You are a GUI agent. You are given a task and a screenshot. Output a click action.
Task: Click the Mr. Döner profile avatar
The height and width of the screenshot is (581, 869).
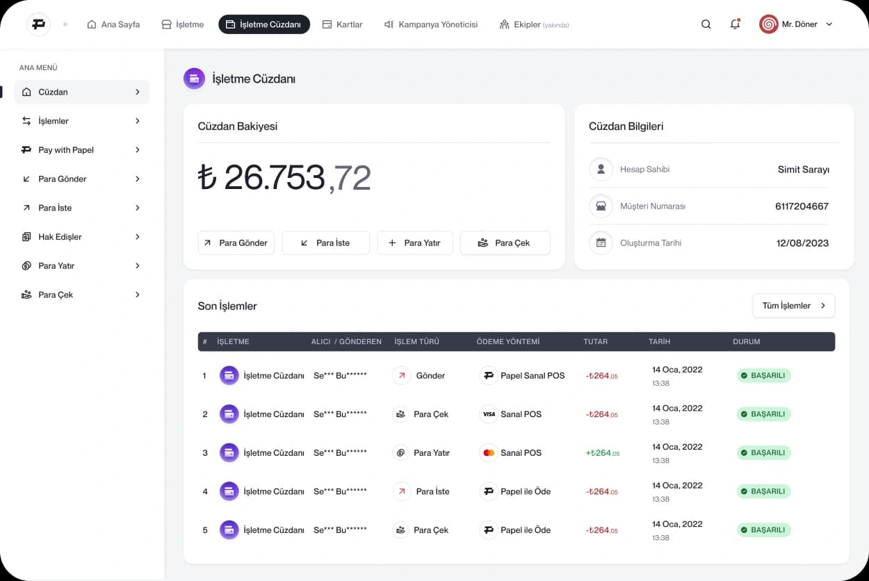point(768,24)
